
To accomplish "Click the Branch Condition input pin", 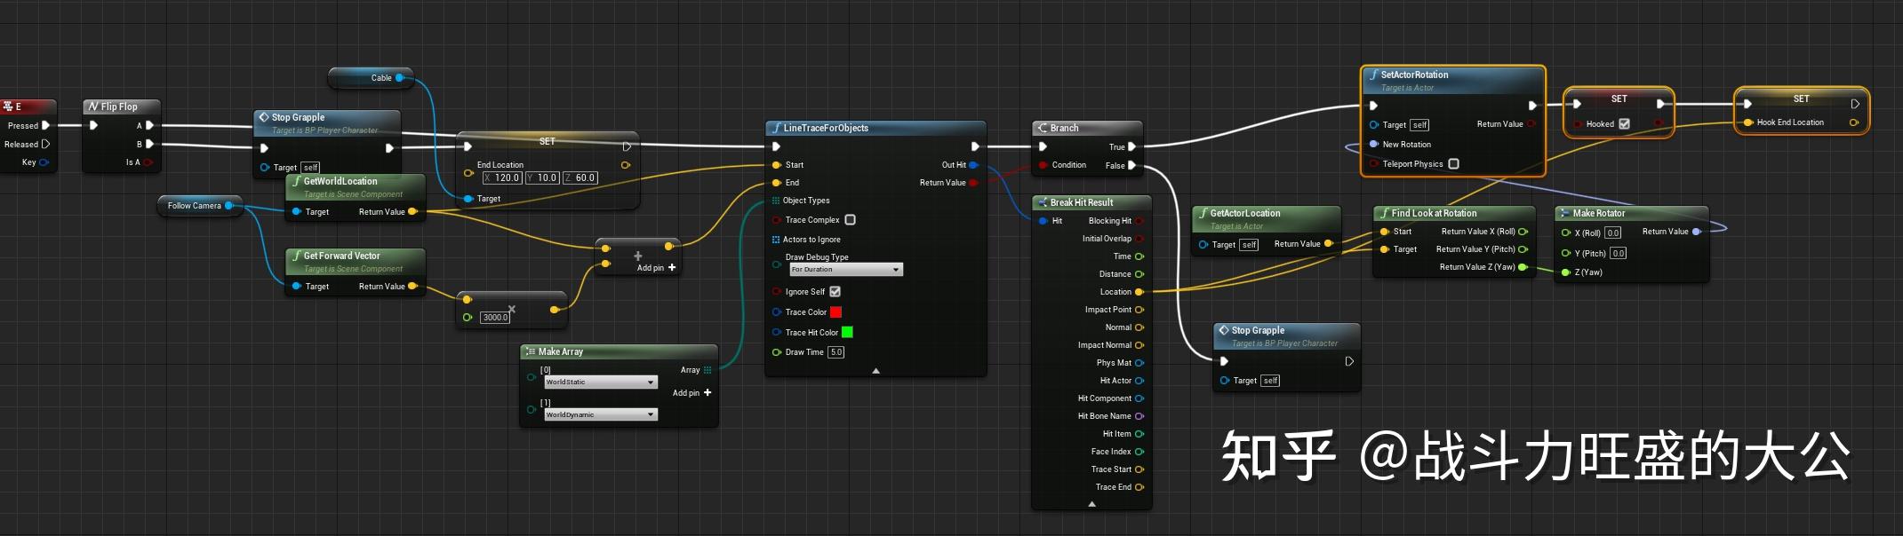I will pos(1043,165).
